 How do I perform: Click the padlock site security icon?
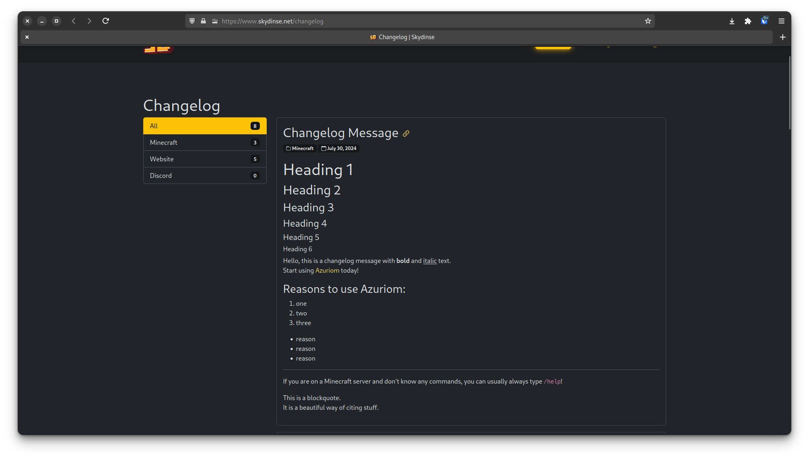(x=203, y=21)
